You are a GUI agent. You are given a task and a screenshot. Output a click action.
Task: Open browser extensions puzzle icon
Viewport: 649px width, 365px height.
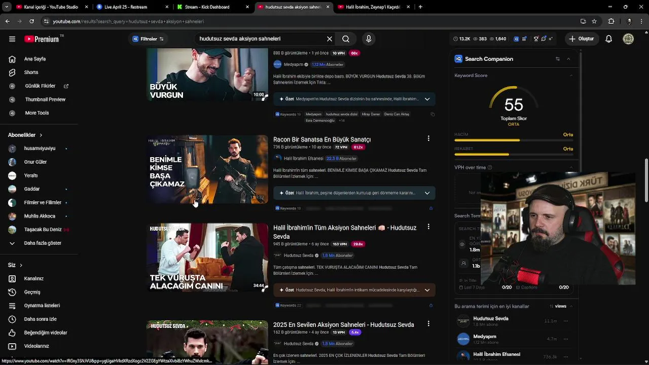tap(611, 21)
